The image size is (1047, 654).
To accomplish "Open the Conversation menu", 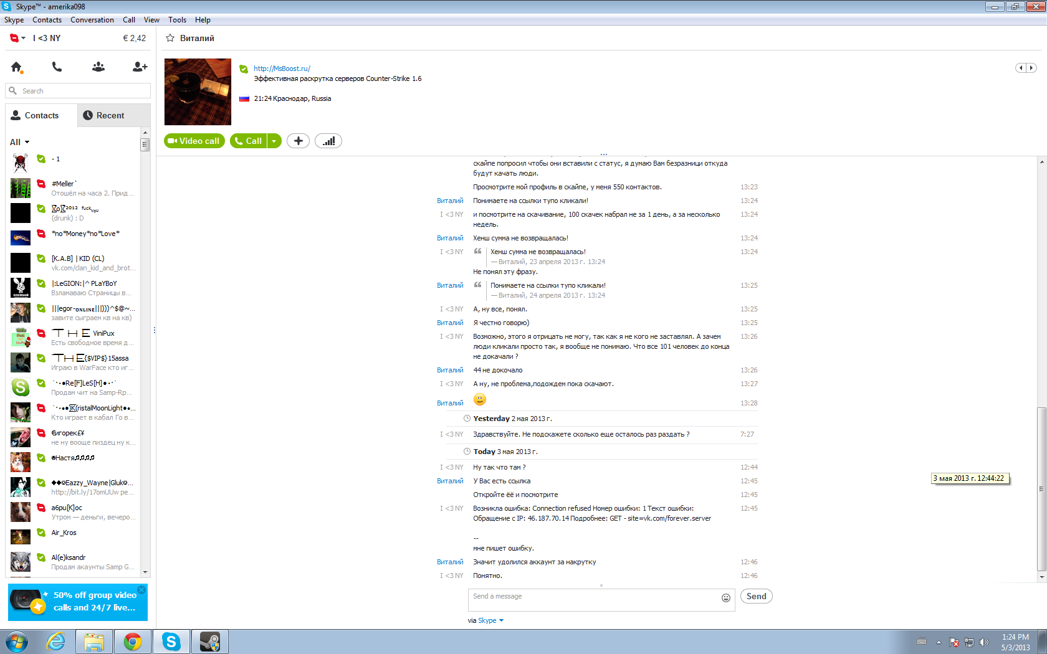I will click(92, 20).
